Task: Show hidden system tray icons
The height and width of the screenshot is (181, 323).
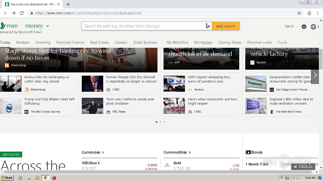Action: click(x=282, y=178)
